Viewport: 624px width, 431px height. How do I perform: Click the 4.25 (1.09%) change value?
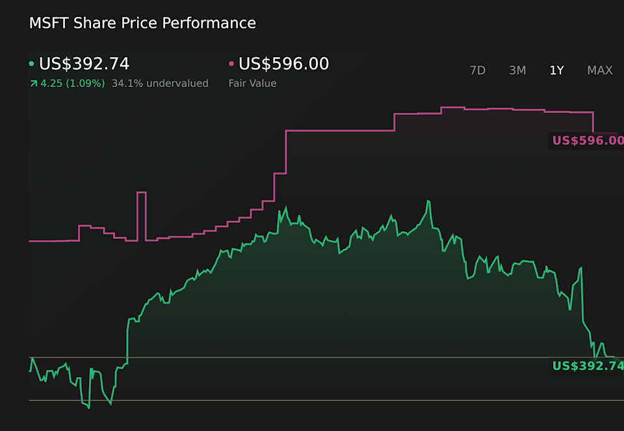pos(71,83)
